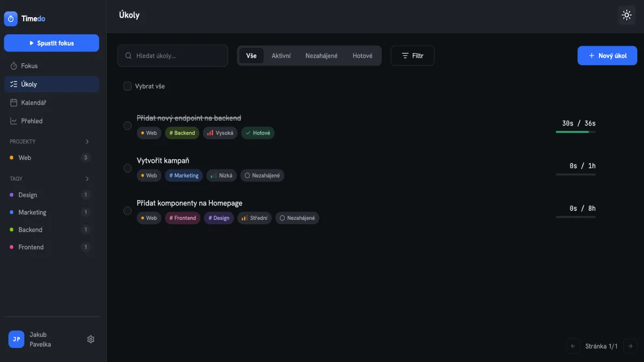The height and width of the screenshot is (362, 644).
Task: Create a task with Nový úkol button
Action: (x=608, y=56)
